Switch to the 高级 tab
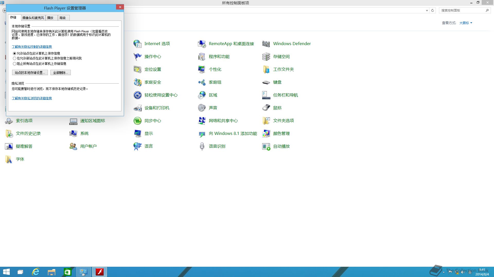 point(64,18)
